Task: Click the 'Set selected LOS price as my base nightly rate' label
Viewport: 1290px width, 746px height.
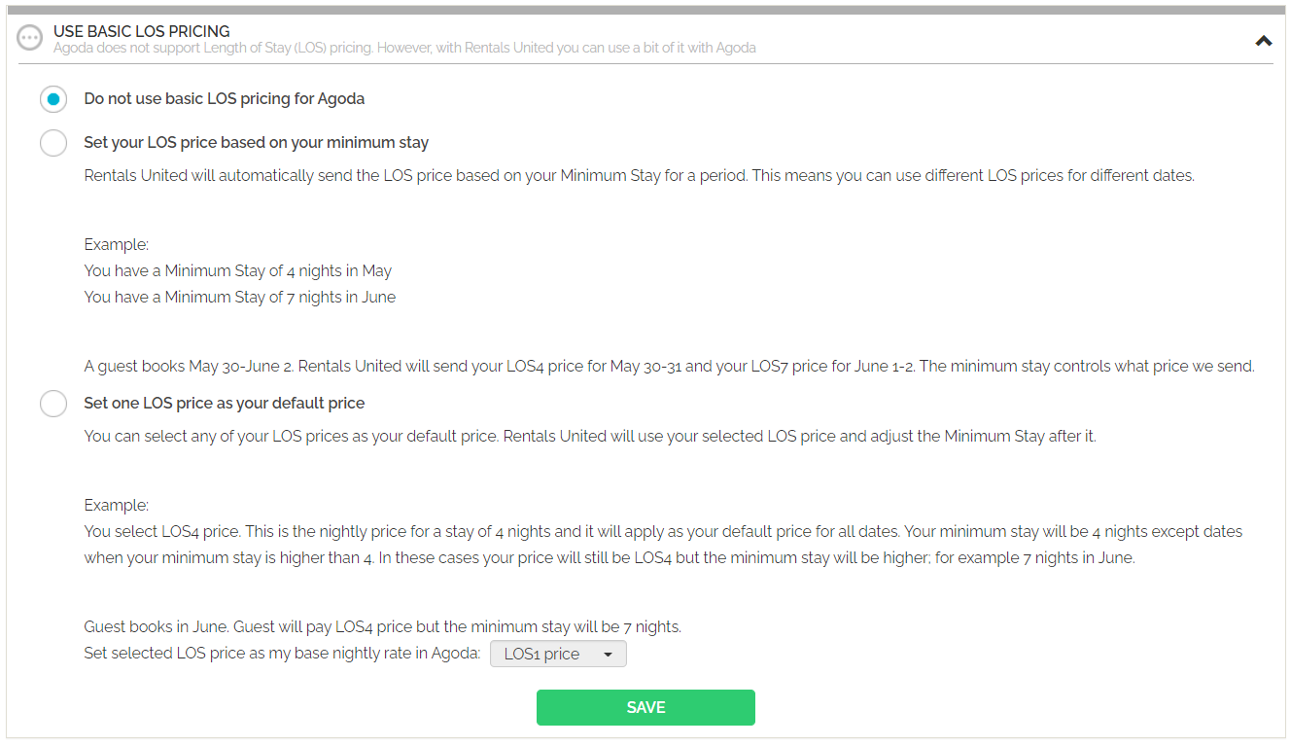Action: (282, 654)
